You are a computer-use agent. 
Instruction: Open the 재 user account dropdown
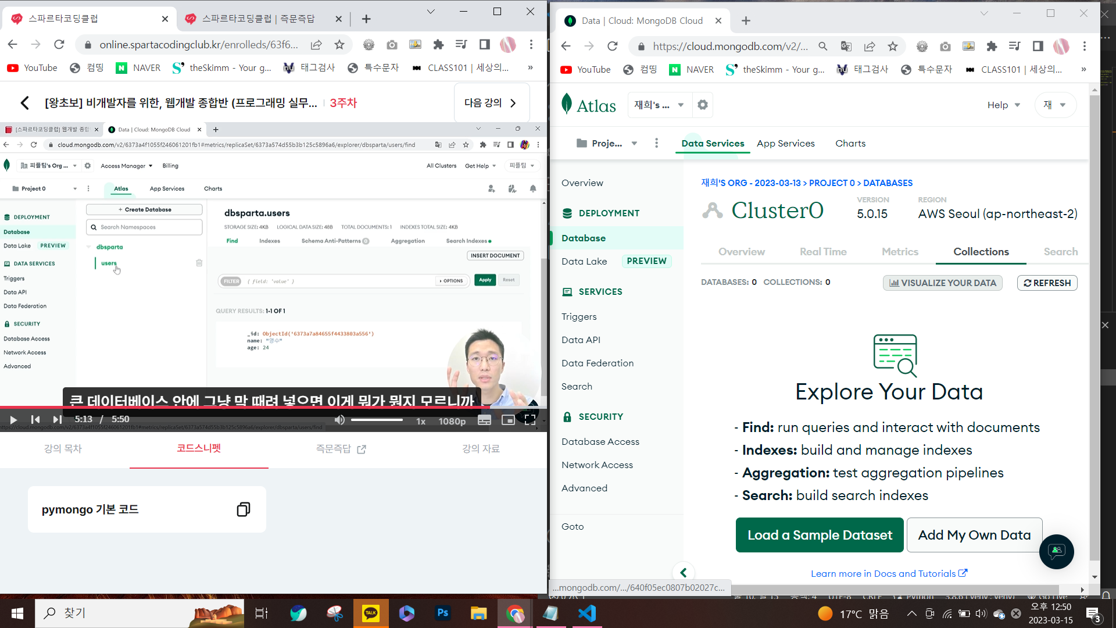tap(1055, 105)
